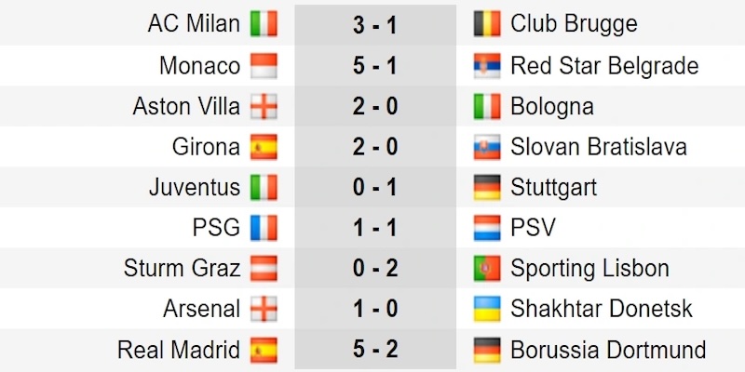Open the Girona team link

pyautogui.click(x=206, y=147)
